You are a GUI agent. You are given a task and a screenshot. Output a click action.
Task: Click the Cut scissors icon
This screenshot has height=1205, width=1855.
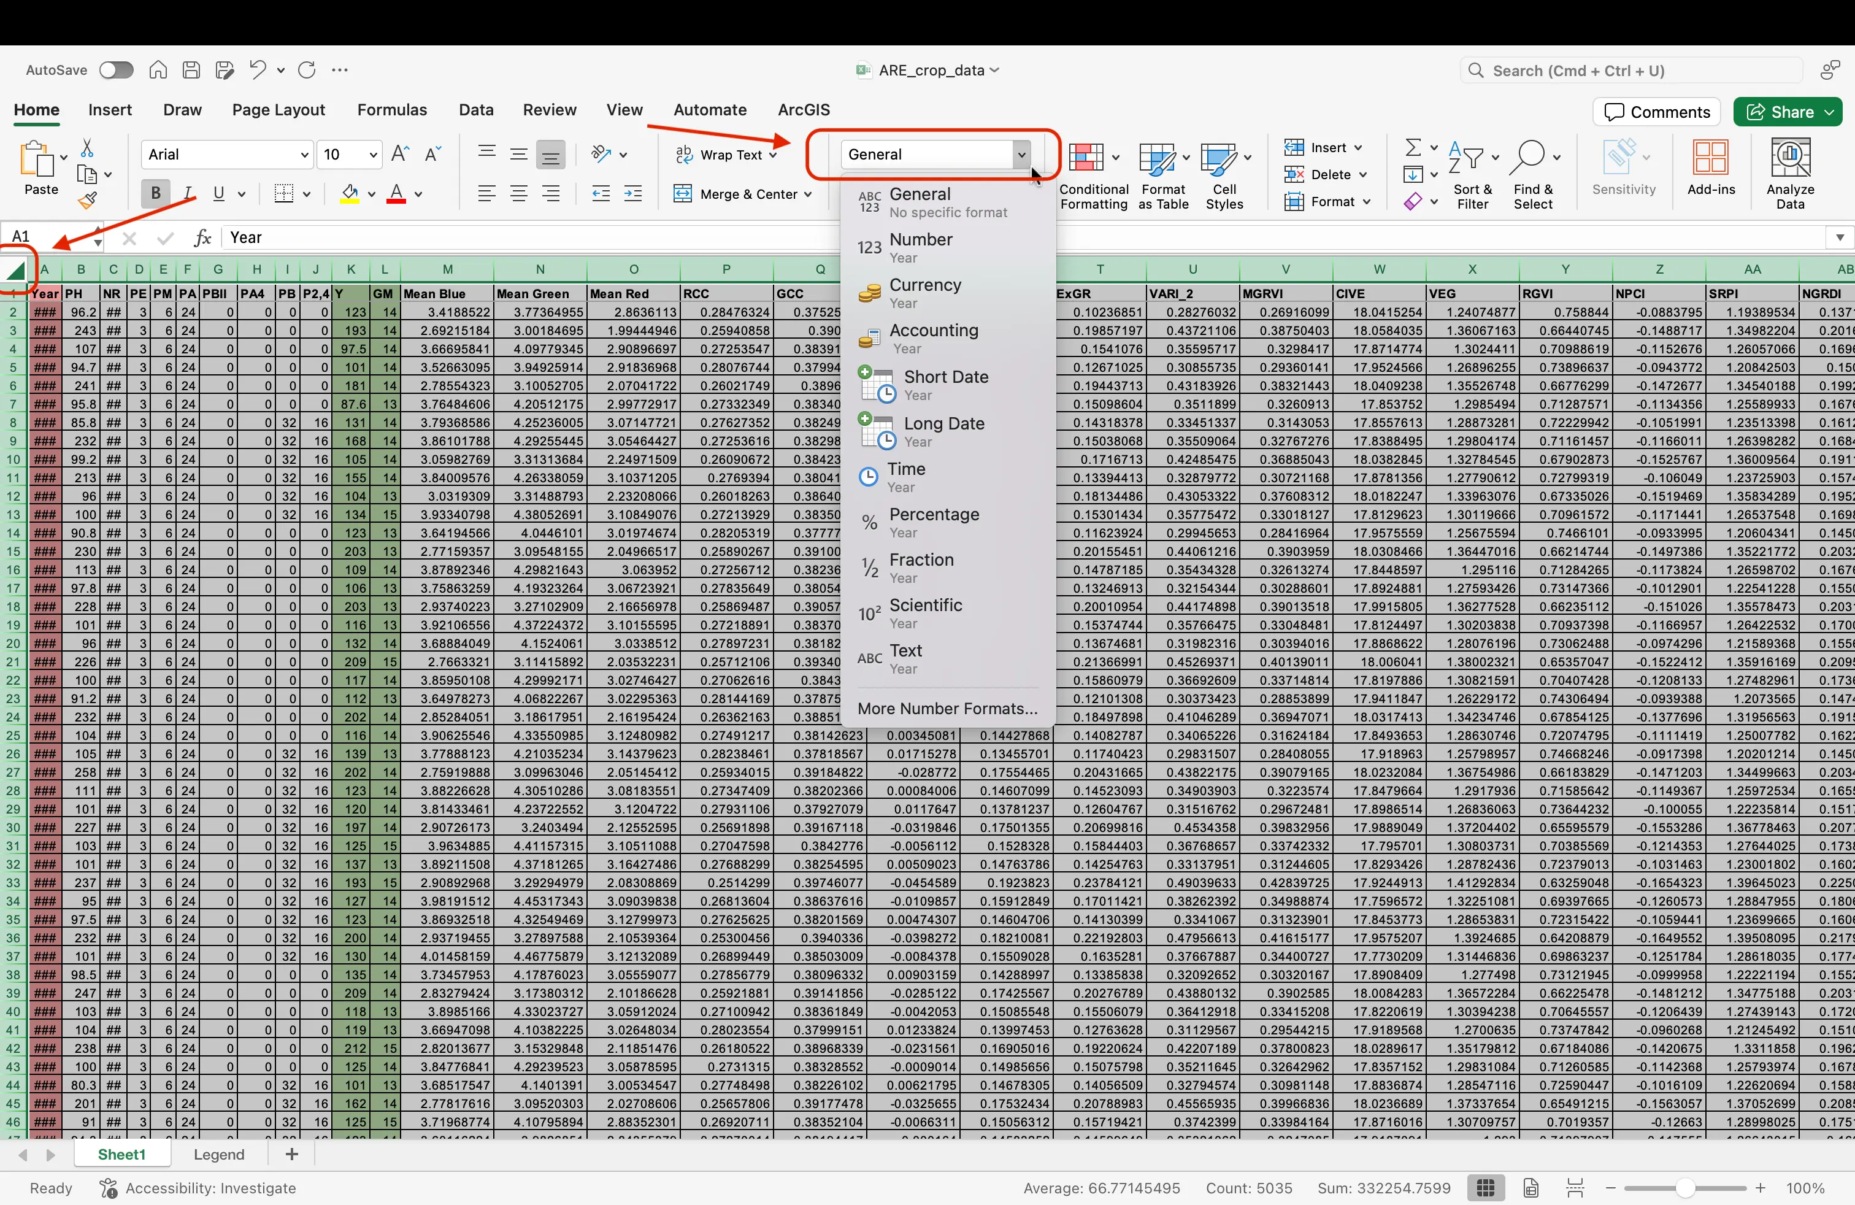(87, 148)
